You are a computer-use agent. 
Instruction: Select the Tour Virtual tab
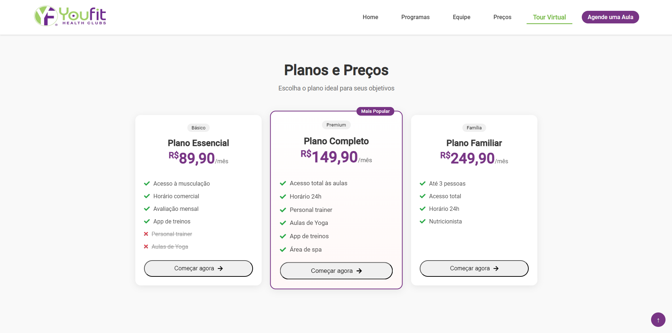pos(549,17)
